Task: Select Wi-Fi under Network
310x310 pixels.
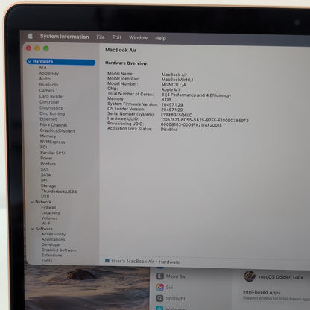Action: click(47, 224)
